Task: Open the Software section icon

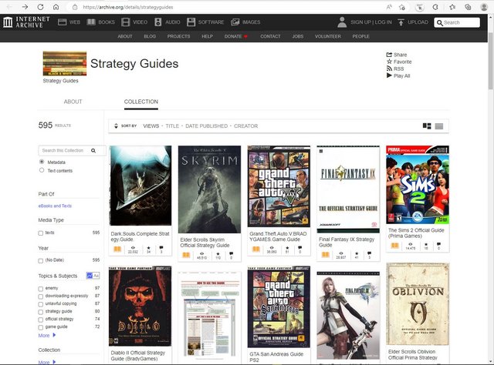Action: pyautogui.click(x=191, y=22)
